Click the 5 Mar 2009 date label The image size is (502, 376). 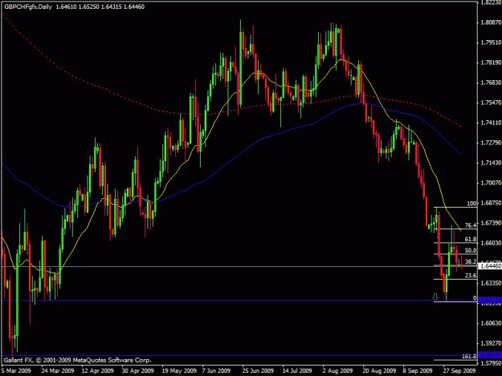(16, 370)
